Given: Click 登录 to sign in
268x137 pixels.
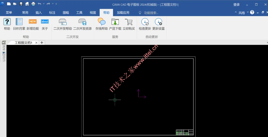Looking at the screenshot, I should pyautogui.click(x=237, y=5).
